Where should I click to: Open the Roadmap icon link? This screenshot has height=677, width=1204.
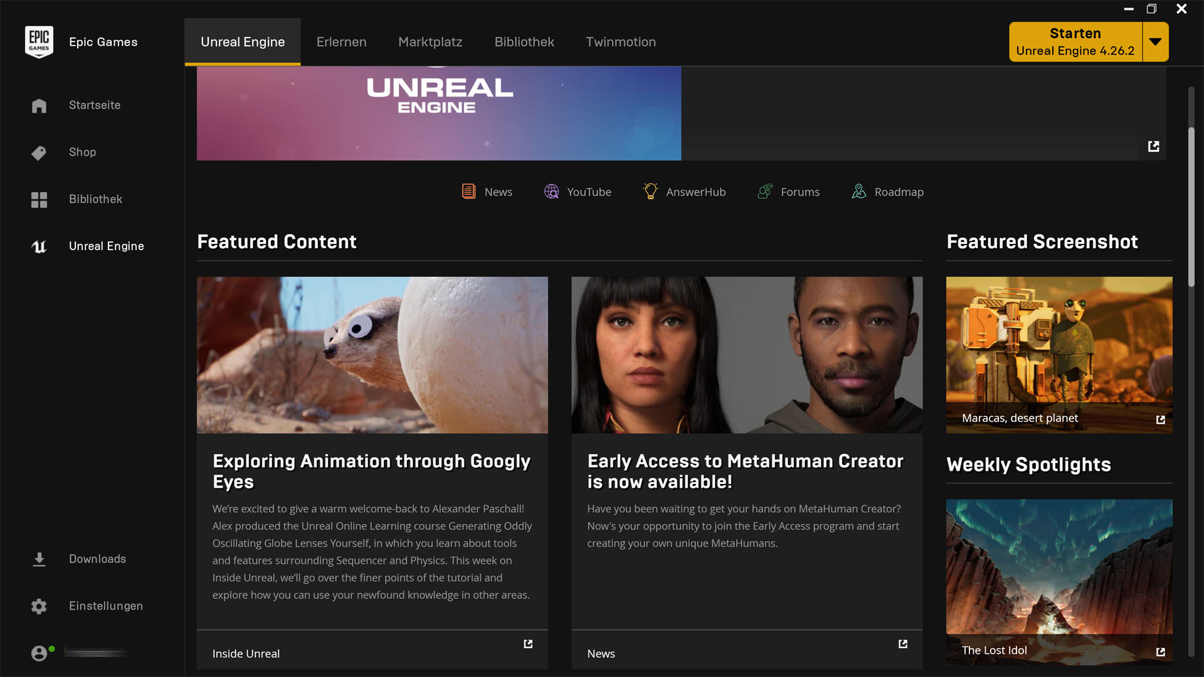tap(858, 192)
